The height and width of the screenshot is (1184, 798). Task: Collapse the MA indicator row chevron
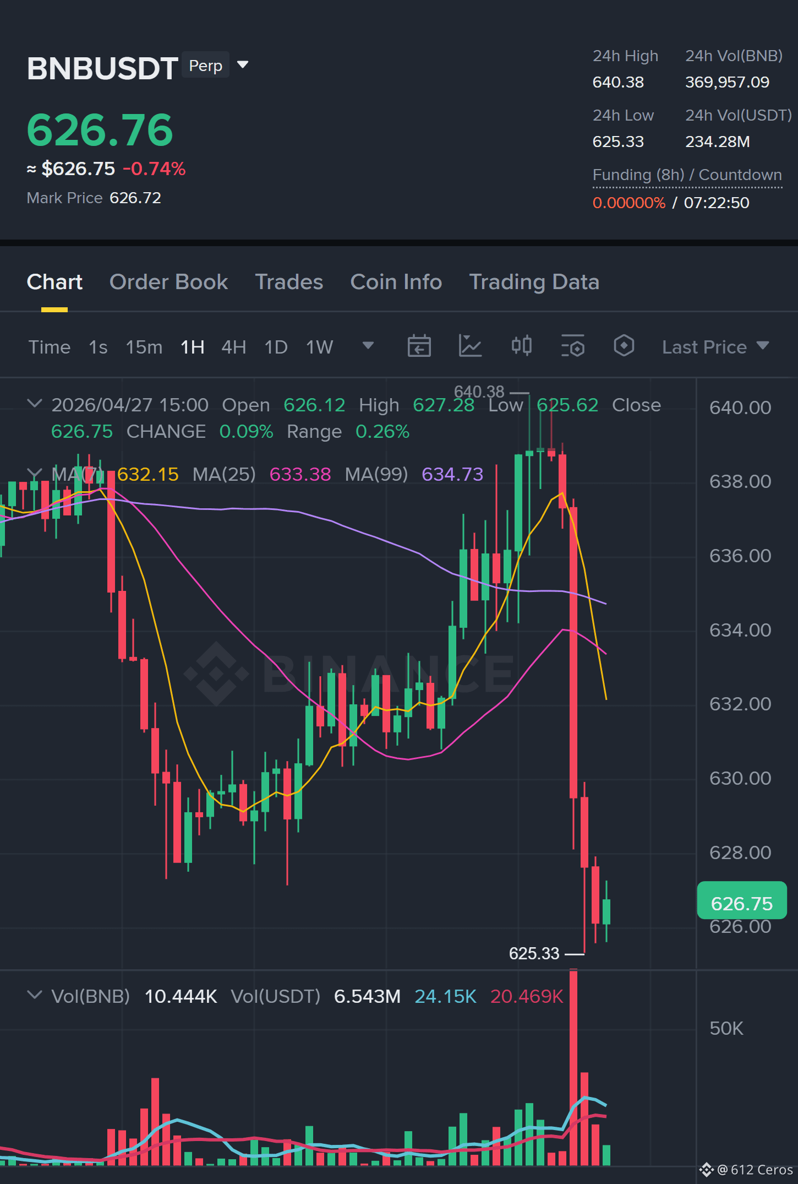[x=34, y=472]
